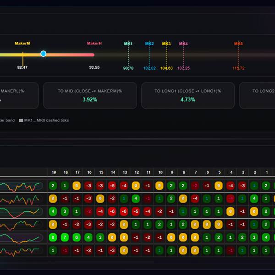The image size is (275, 275).
Task: Select the MakerH marker label
Action: coord(94,44)
